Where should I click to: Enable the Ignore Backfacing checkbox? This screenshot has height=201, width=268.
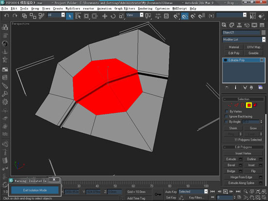tap(227, 116)
